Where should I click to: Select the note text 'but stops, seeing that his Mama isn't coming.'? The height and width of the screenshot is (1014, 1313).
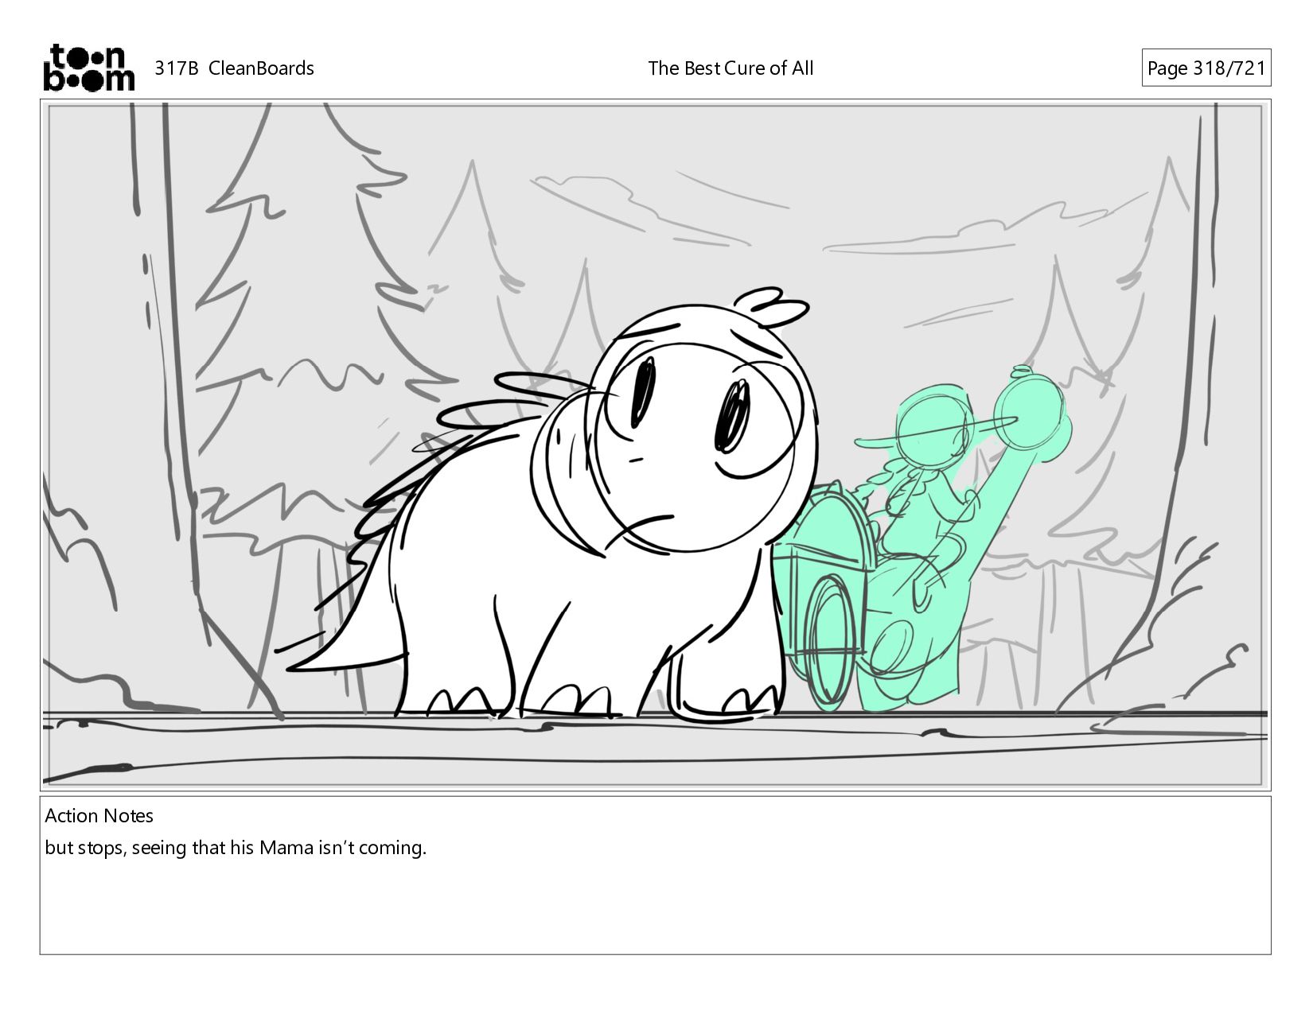pos(236,848)
